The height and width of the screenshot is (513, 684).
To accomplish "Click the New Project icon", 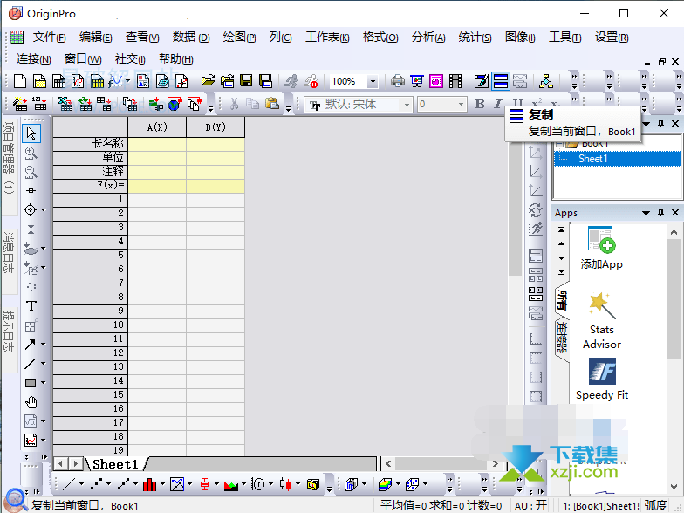I will tap(20, 81).
